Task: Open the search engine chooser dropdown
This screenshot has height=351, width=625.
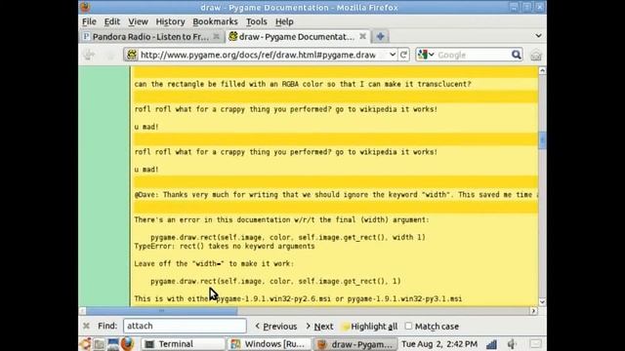Action: [x=432, y=55]
